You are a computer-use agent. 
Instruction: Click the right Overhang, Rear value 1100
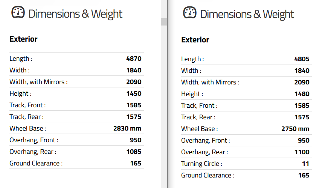coord(302,152)
